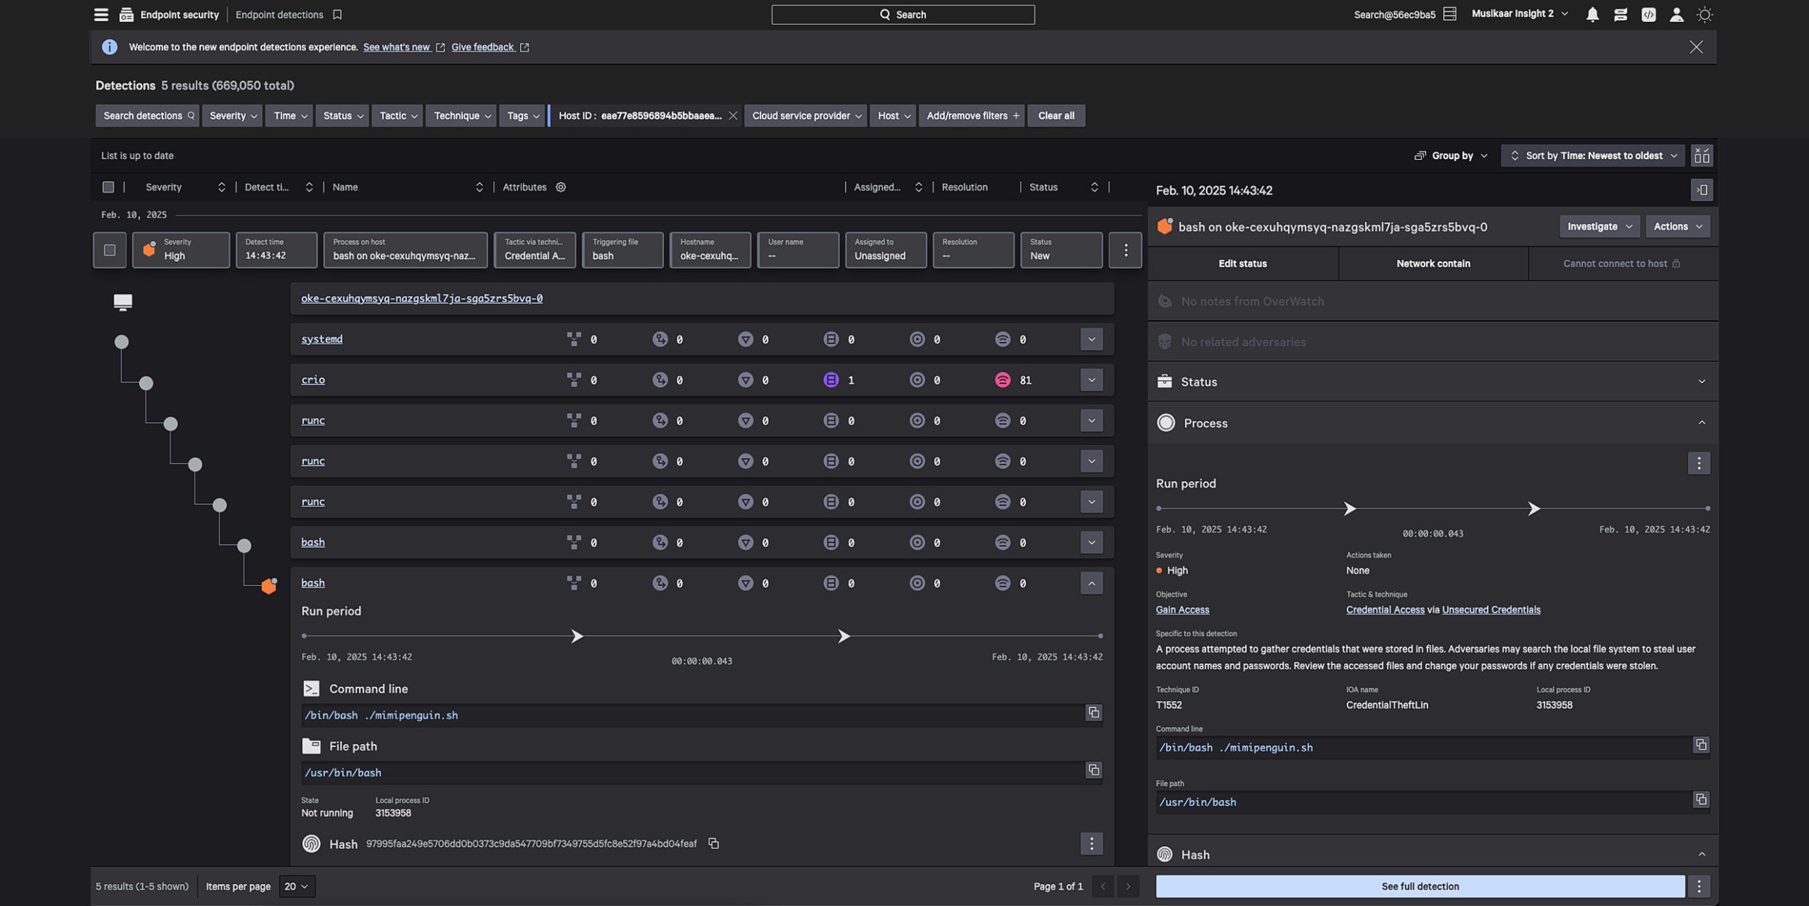Viewport: 1809px width, 906px height.
Task: Collapse the highlighted bash process row
Action: (x=1091, y=583)
